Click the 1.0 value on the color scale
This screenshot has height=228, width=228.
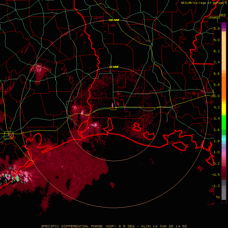[217, 152]
